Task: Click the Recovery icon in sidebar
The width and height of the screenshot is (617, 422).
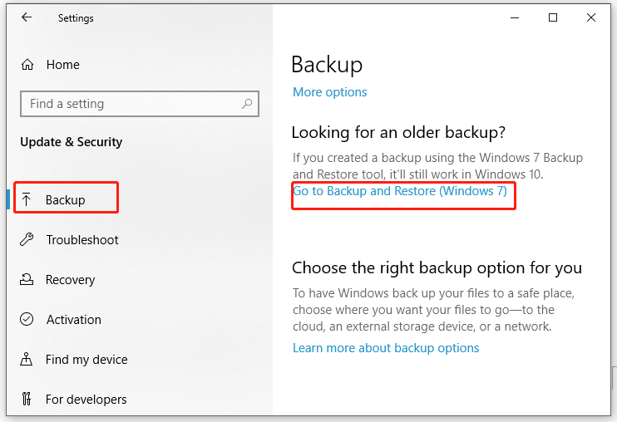Action: coord(27,280)
